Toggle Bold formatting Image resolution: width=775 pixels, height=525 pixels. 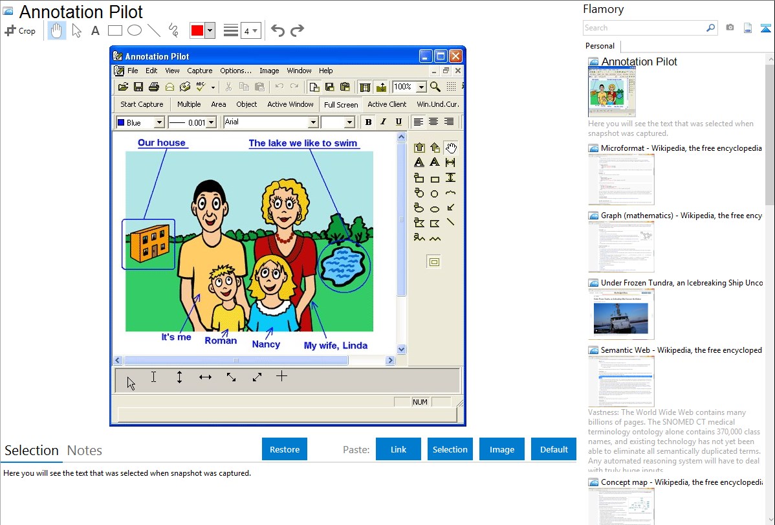pos(368,122)
